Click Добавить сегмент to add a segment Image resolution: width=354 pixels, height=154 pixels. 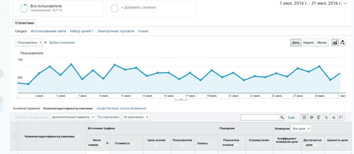(138, 8)
